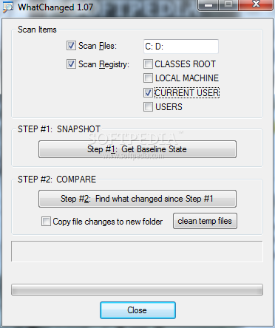
Task: Click the WhatChanged 1.07 title text
Action: click(55, 7)
